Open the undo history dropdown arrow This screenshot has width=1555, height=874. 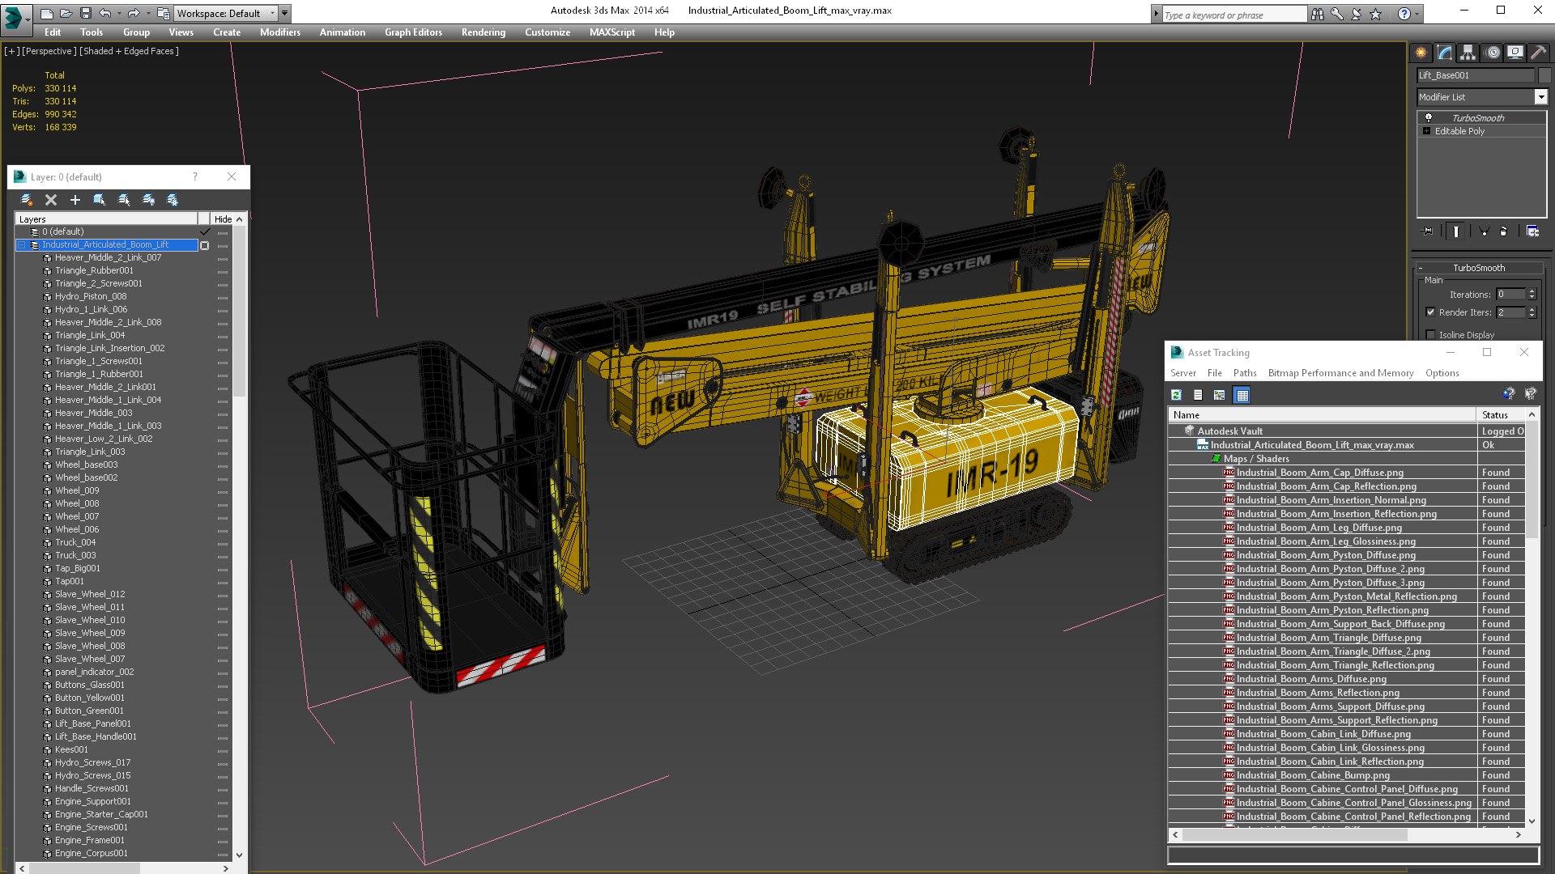coord(118,14)
